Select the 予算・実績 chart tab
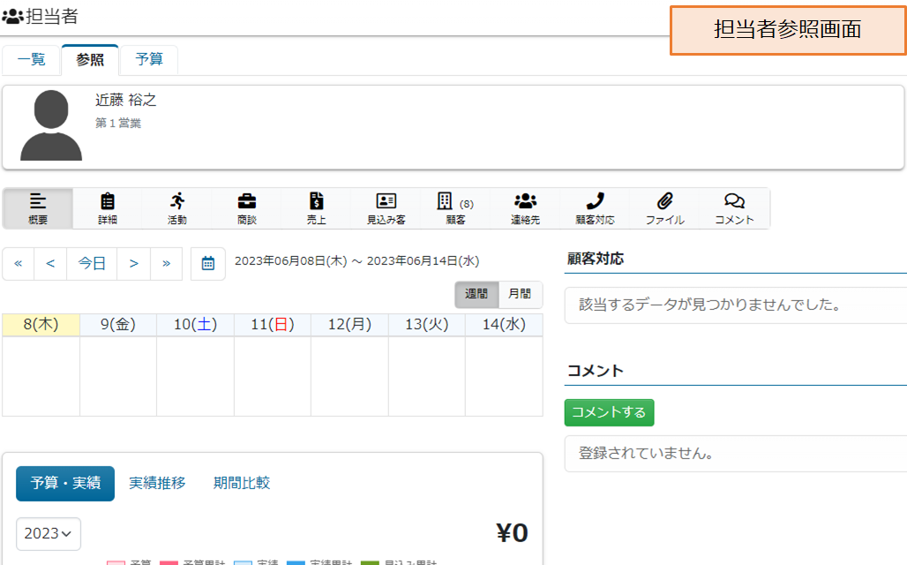 coord(65,484)
